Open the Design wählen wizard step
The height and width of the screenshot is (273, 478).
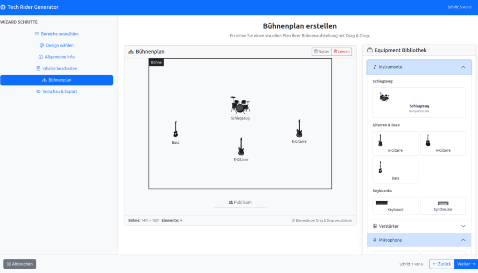click(x=56, y=45)
